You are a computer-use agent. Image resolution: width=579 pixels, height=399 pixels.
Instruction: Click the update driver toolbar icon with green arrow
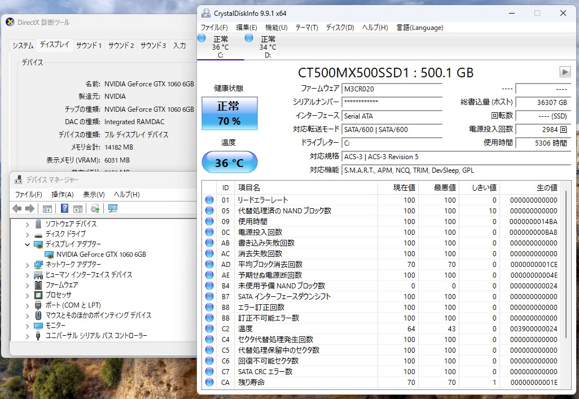pyautogui.click(x=95, y=209)
